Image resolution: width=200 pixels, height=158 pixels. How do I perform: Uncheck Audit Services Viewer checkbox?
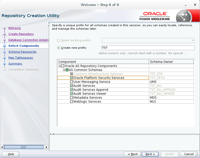(x=72, y=94)
